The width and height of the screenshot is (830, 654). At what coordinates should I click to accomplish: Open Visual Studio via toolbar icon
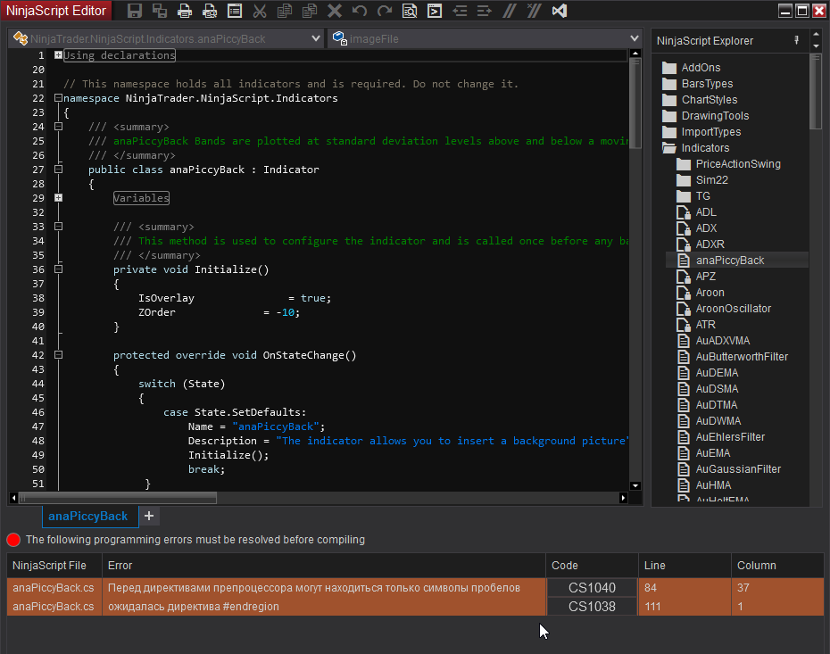(560, 12)
